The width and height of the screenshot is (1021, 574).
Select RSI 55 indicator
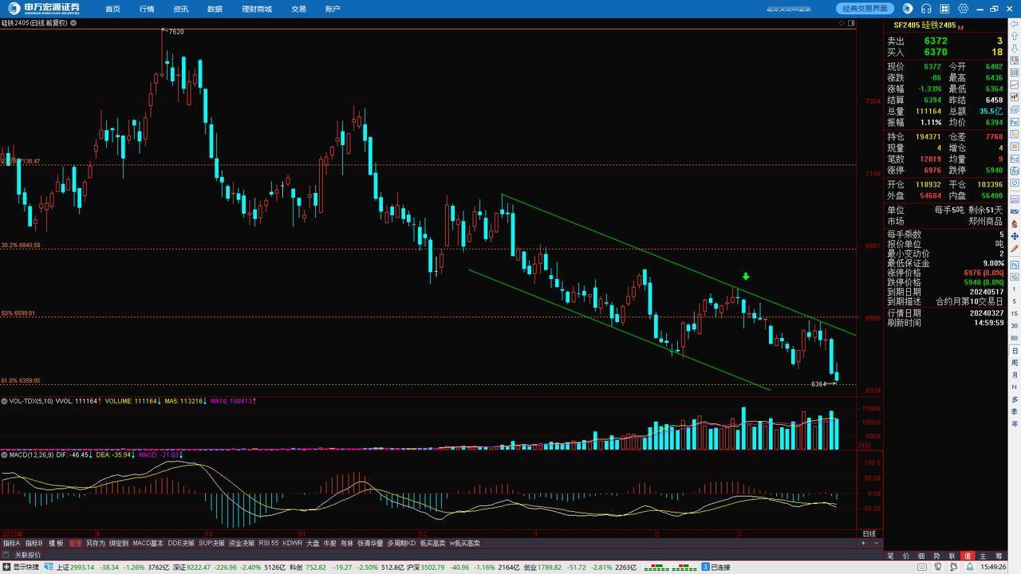tap(269, 543)
